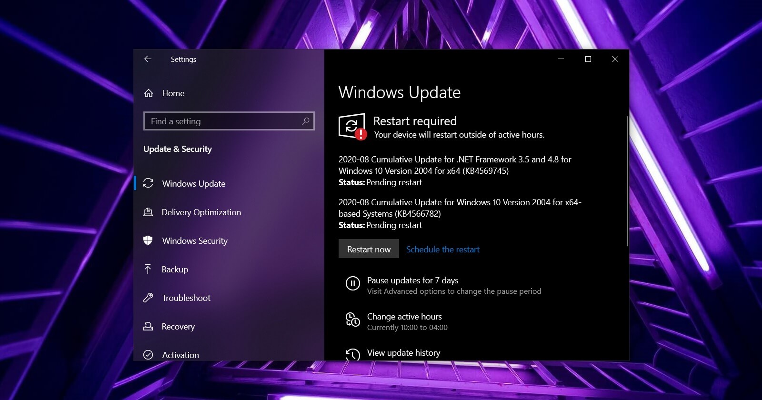Go back with the Settings back arrow
Screen dimensions: 762x400
tap(148, 59)
